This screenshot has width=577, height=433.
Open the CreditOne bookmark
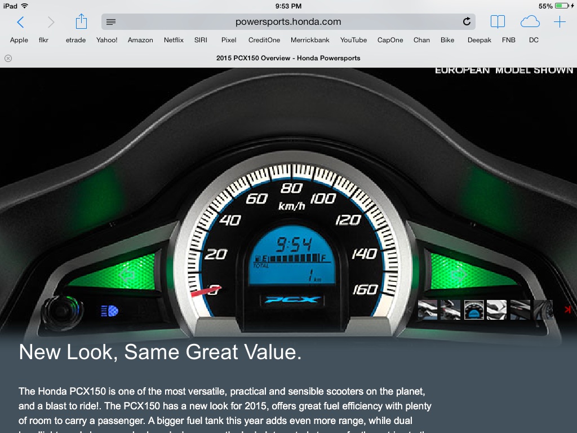[264, 40]
